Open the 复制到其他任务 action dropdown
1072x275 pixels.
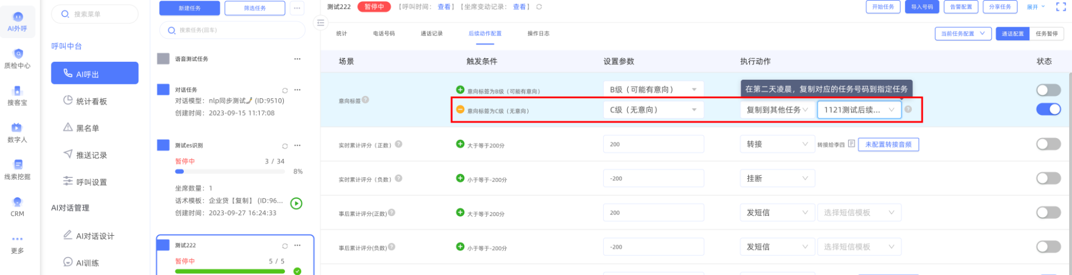(777, 110)
